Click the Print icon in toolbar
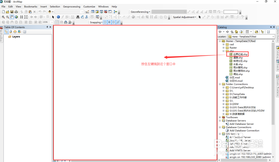279x162 pixels. pos(16,12)
